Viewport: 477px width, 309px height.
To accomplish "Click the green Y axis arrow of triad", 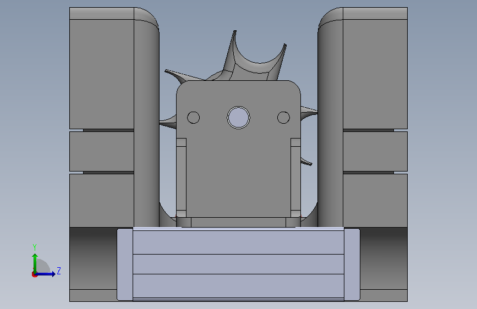I will point(35,263).
